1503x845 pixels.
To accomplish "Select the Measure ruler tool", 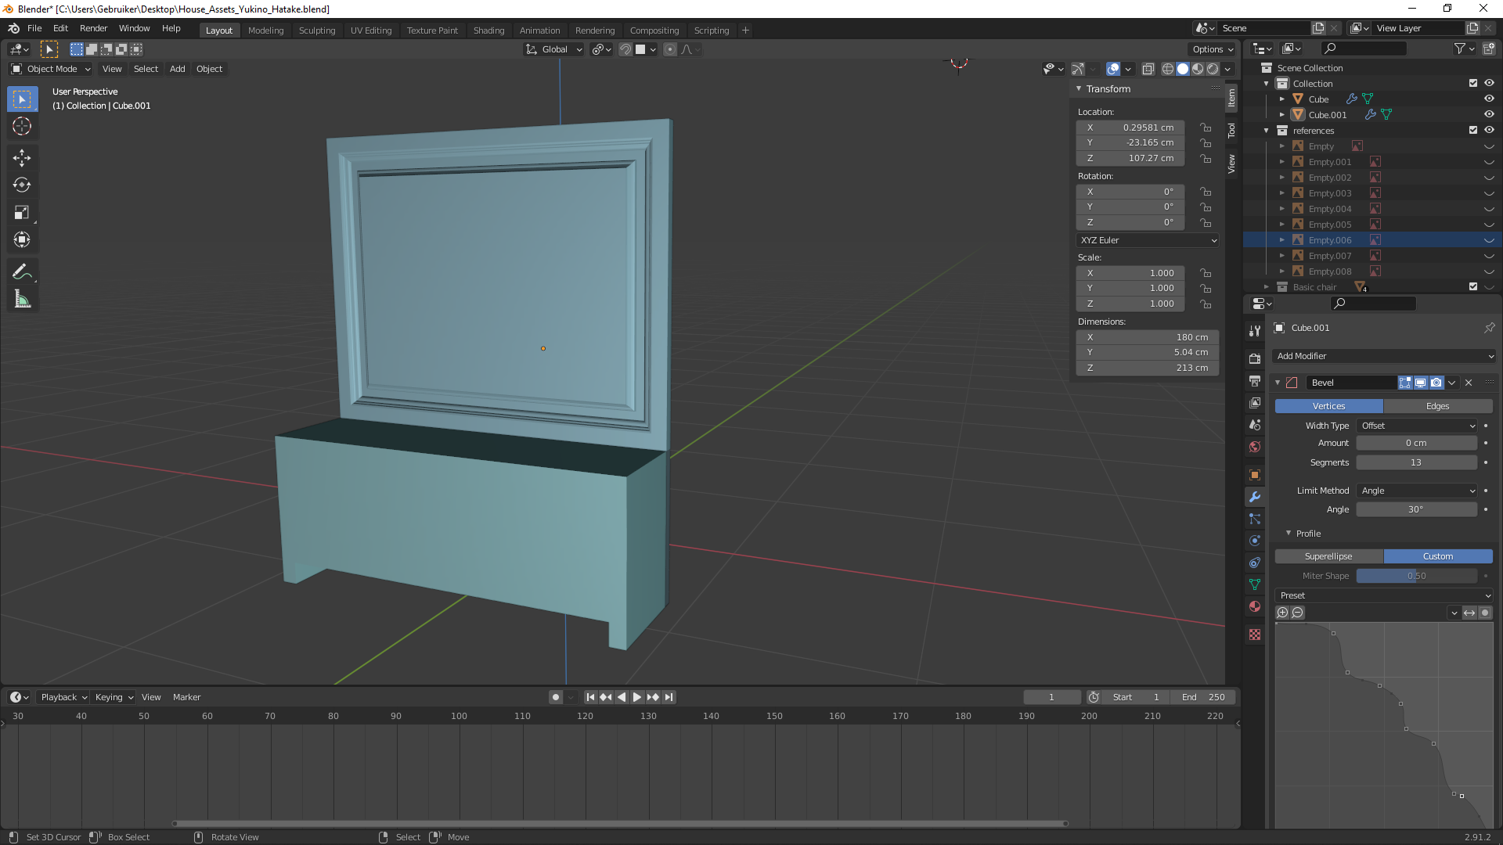I will click(x=22, y=300).
